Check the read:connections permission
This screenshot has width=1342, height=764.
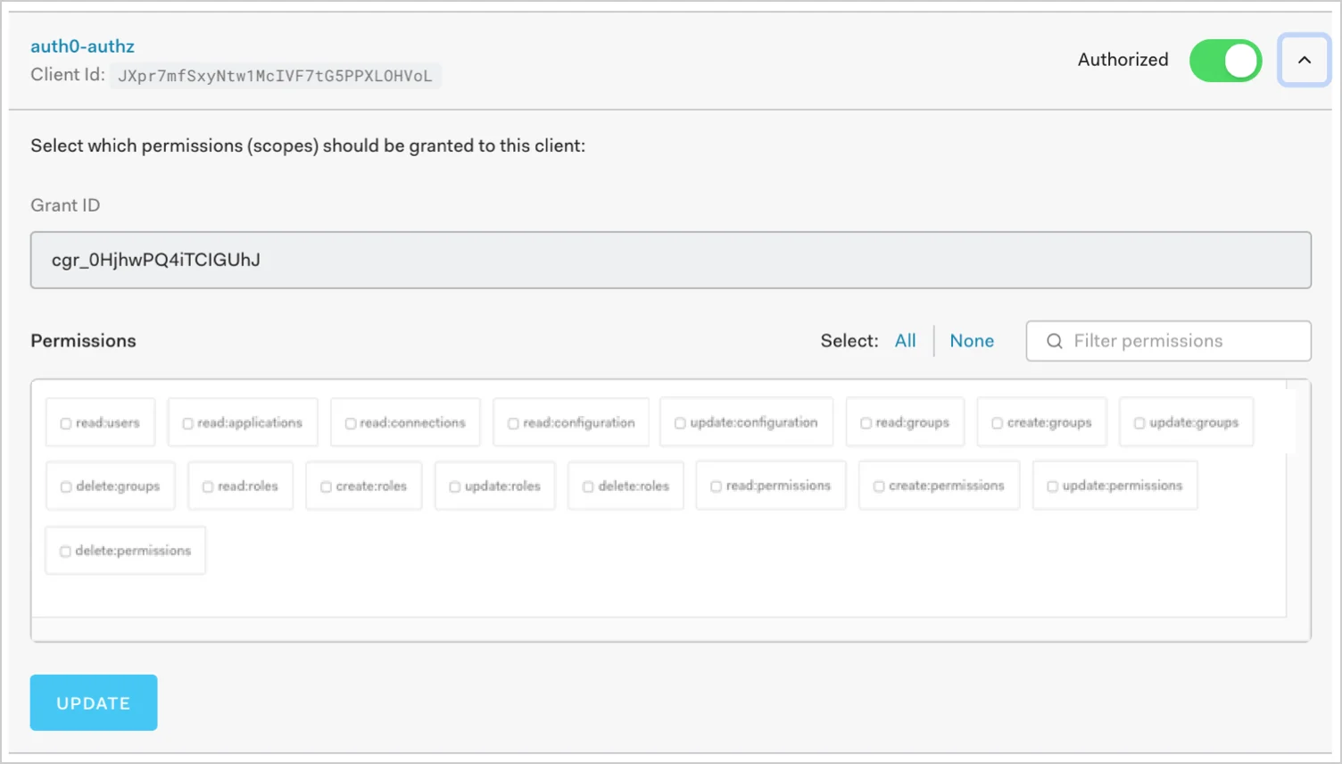pyautogui.click(x=351, y=423)
